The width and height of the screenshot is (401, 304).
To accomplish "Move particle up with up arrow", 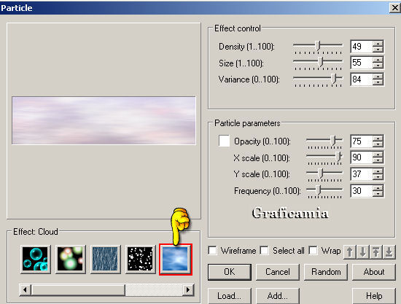I will pyautogui.click(x=350, y=252).
